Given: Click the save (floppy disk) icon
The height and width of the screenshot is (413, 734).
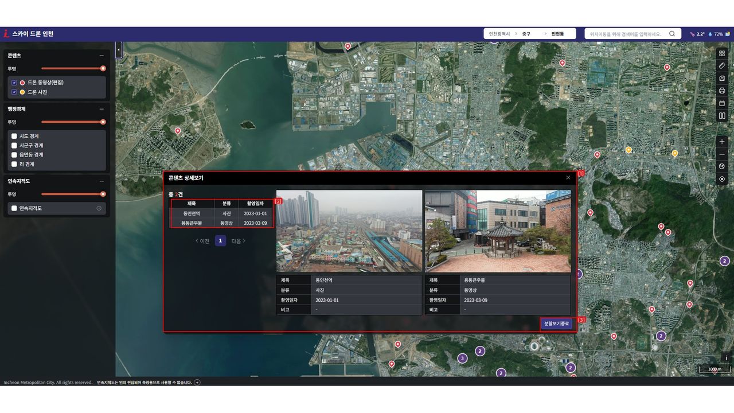Looking at the screenshot, I should click(722, 78).
